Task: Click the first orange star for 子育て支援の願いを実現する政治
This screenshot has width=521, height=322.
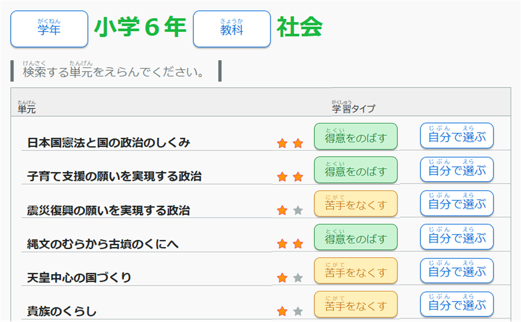Action: [282, 177]
